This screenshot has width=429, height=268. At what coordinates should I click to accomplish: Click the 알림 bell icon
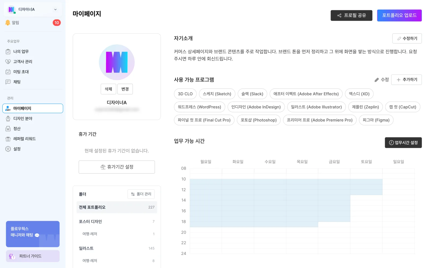[x=8, y=23]
